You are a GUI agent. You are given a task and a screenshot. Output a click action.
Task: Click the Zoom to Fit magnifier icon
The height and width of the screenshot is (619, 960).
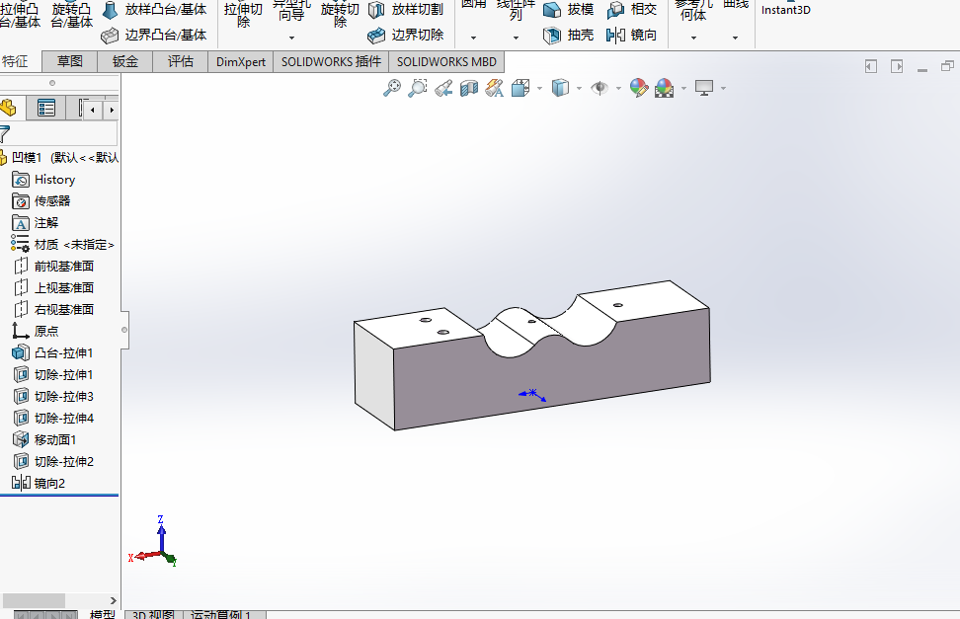coord(392,88)
